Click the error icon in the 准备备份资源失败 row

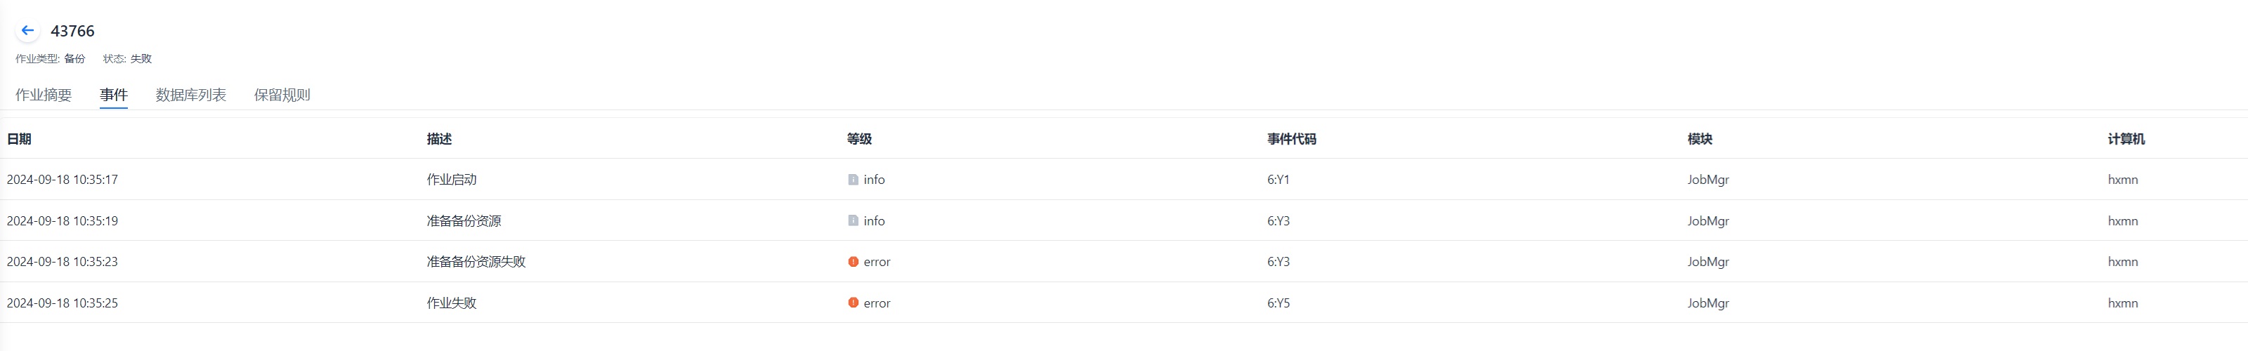pos(853,262)
